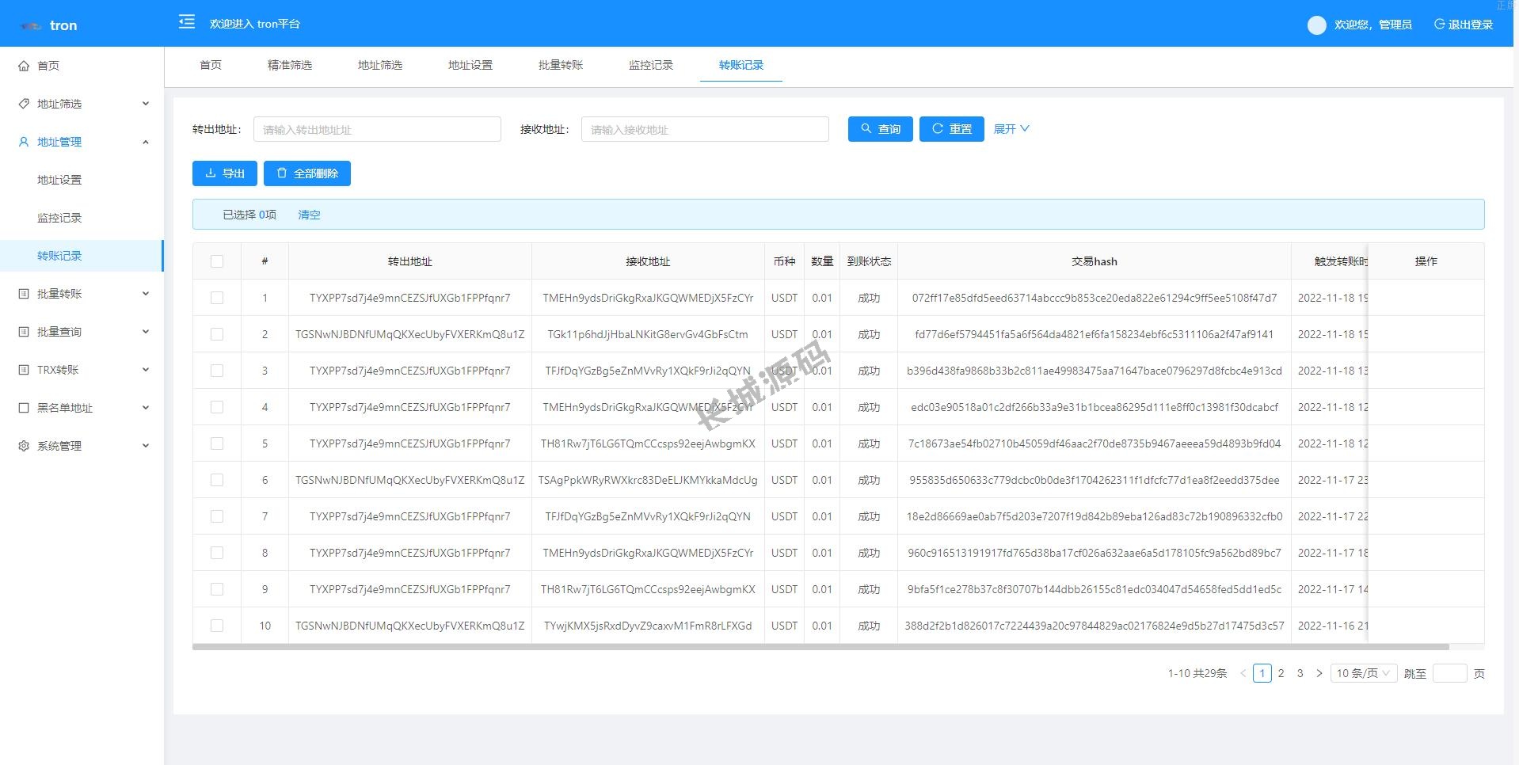1519x765 pixels.
Task: Go to next page arrow in pagination
Action: 1319,673
